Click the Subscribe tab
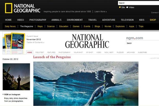This screenshot has width=159, height=106. tap(142, 52)
